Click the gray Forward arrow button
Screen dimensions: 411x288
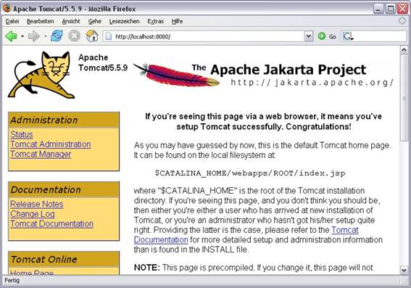click(34, 36)
